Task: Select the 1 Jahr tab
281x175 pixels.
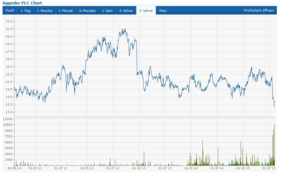Action: tap(107, 11)
